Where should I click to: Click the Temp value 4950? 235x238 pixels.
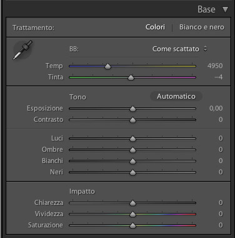click(x=215, y=66)
